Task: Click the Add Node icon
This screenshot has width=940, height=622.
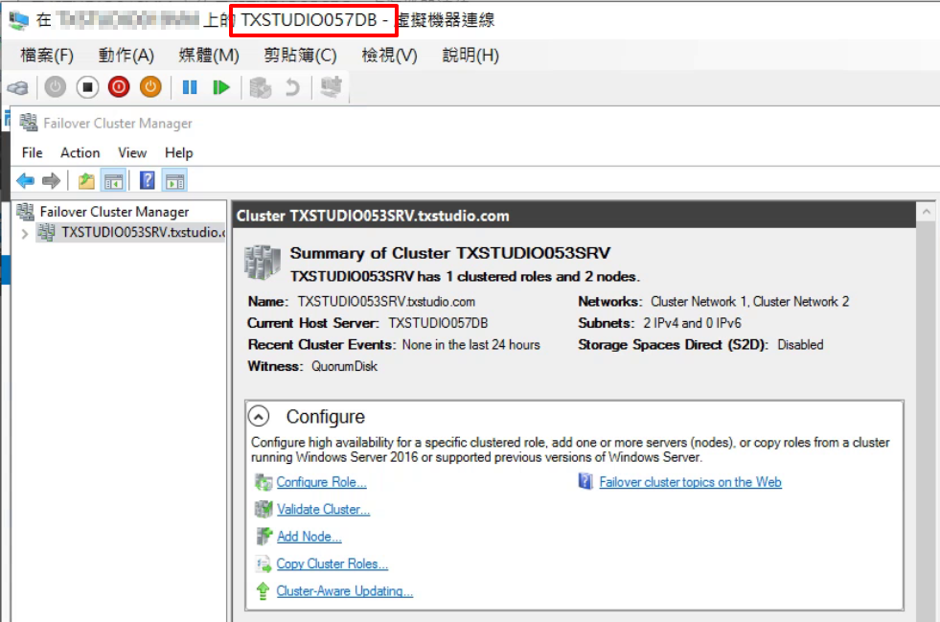Action: [264, 536]
